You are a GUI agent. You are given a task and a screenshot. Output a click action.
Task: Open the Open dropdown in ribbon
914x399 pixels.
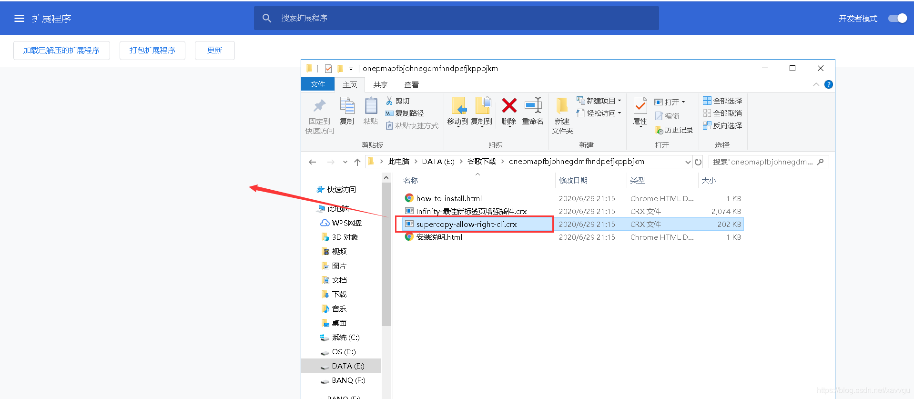(x=670, y=102)
